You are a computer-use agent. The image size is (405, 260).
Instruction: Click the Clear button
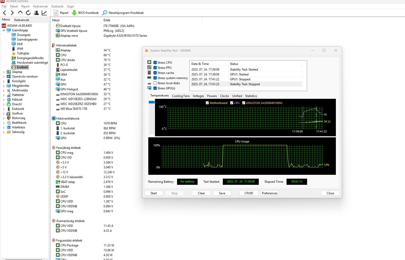(x=201, y=193)
